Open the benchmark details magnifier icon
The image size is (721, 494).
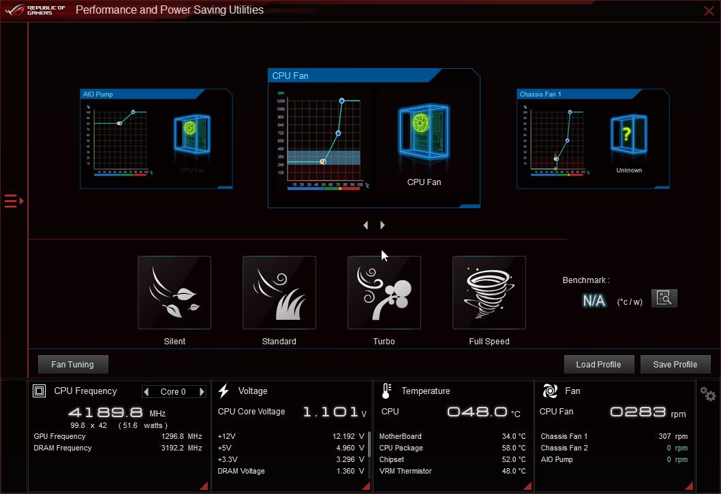click(664, 298)
